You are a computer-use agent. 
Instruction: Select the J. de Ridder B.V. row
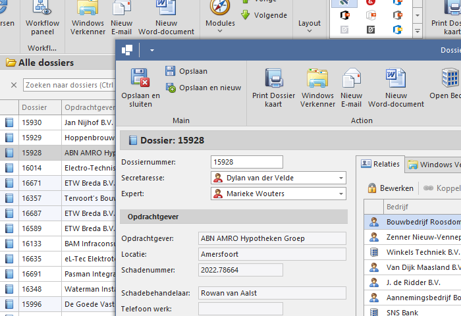(x=412, y=283)
